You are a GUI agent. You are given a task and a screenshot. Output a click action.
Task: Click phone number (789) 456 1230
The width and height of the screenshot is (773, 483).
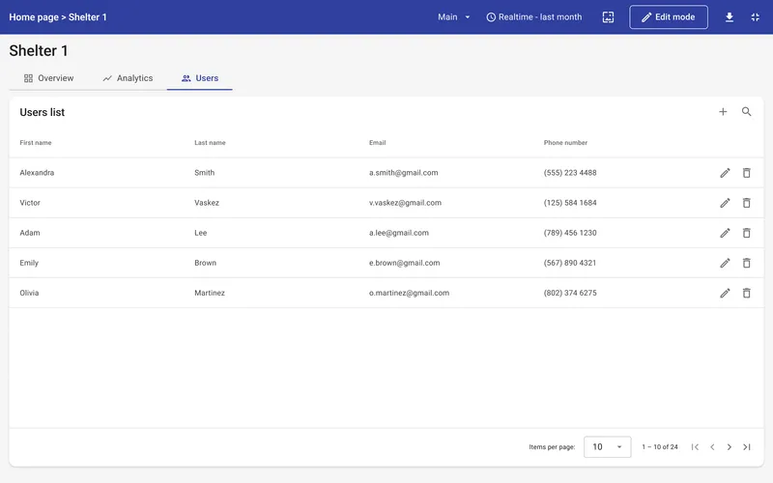click(x=570, y=233)
